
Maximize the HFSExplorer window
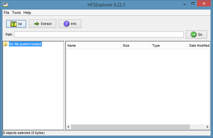click(193, 4)
